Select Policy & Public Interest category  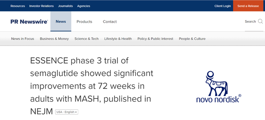[155, 39]
